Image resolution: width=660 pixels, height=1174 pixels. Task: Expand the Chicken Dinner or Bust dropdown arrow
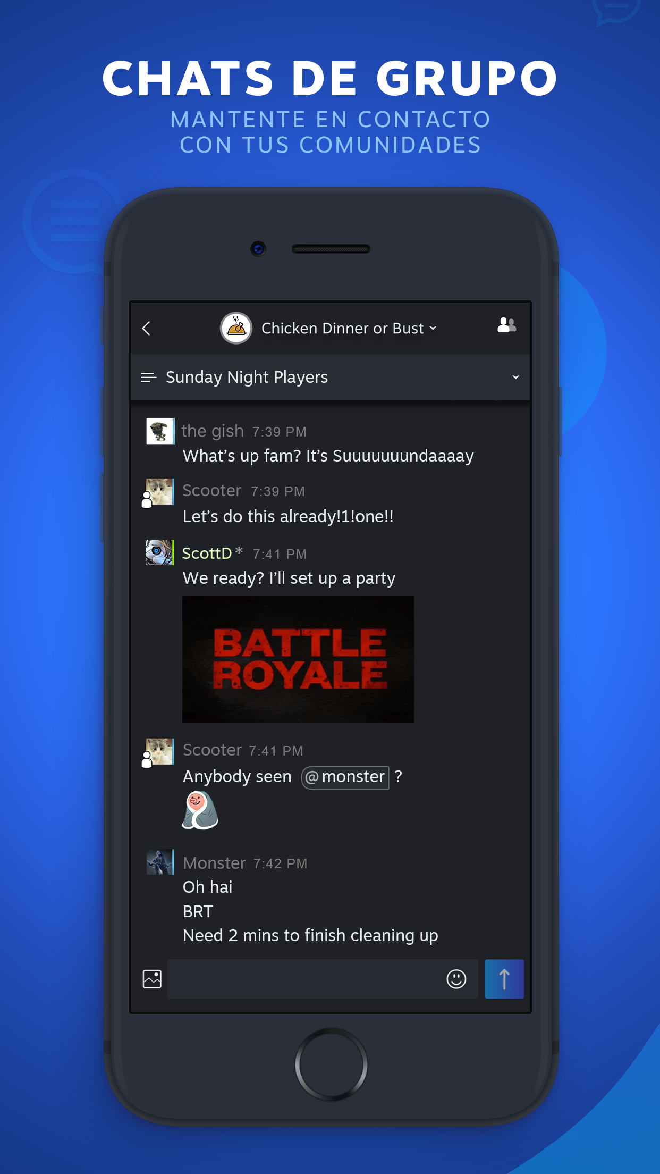[x=433, y=329]
